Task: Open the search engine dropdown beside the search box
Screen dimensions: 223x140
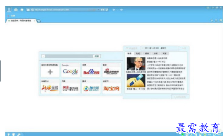Action: tap(43, 56)
